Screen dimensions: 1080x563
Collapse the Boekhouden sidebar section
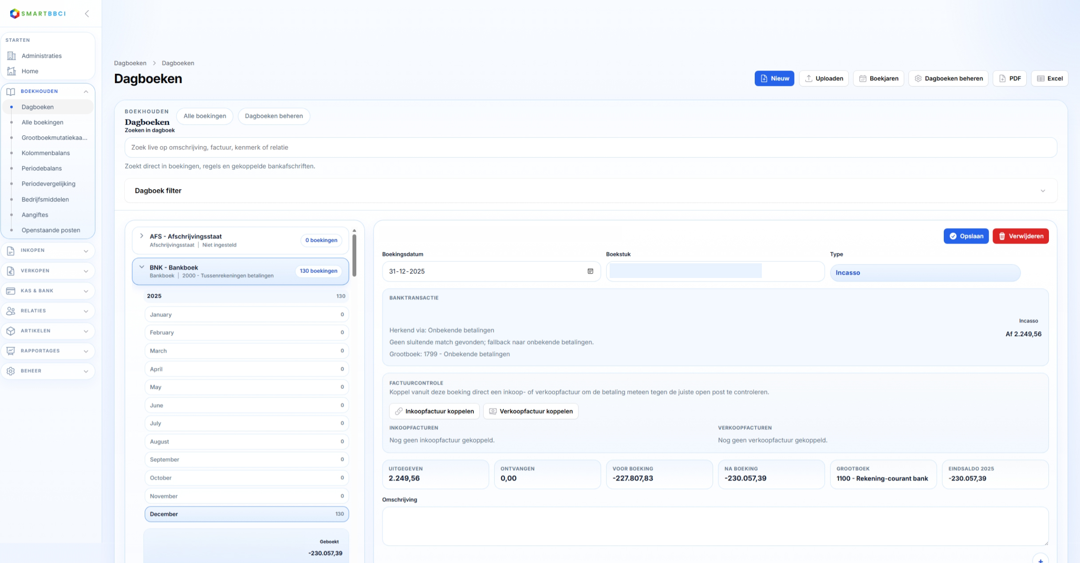(x=86, y=91)
